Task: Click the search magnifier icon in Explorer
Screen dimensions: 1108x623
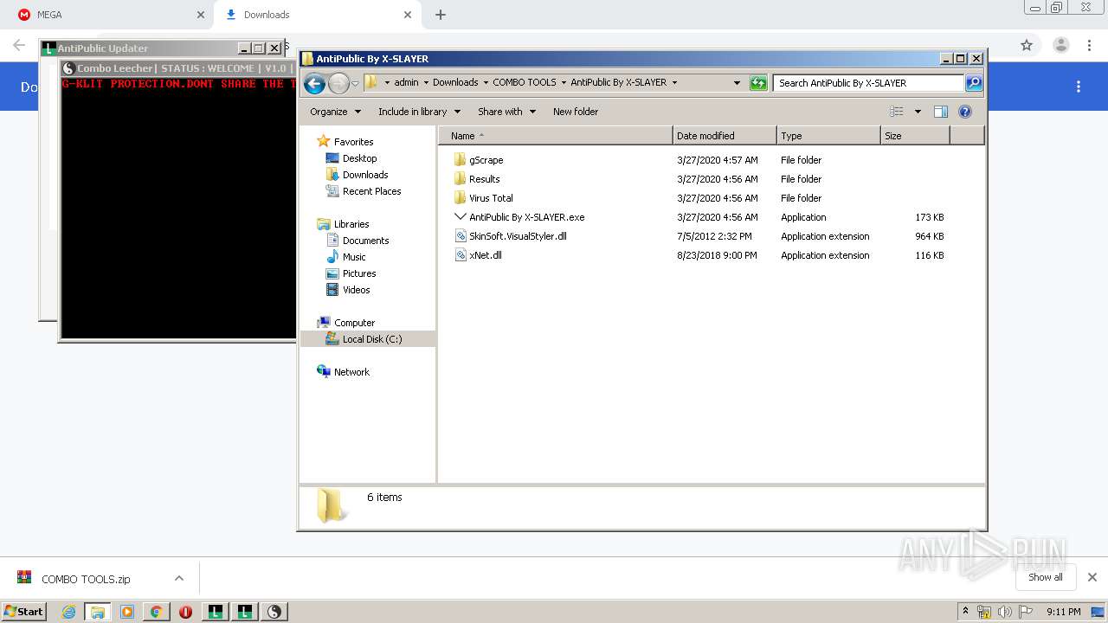Action: pos(974,83)
